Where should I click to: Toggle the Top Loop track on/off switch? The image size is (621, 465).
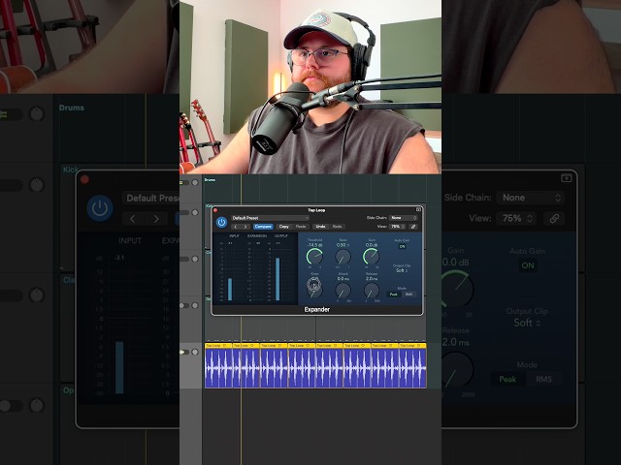184,352
